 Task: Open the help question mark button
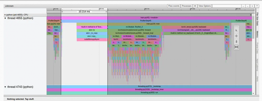257,6
